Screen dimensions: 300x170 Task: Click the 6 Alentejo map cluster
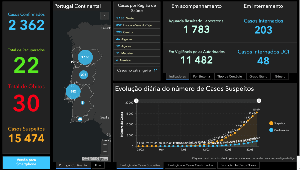(83, 103)
